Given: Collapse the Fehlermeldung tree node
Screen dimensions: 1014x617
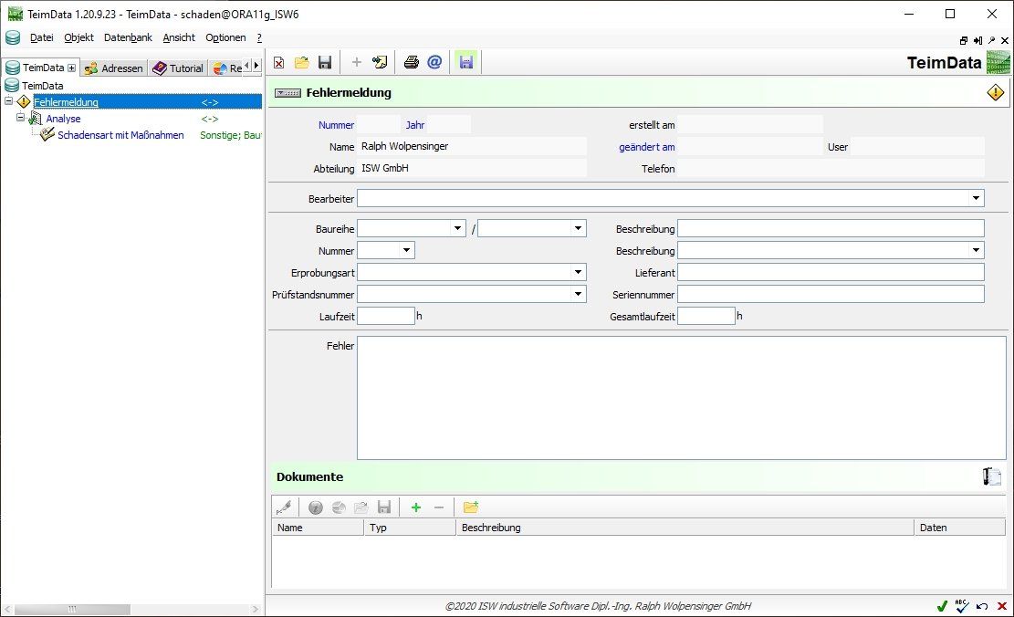Looking at the screenshot, I should (8, 101).
